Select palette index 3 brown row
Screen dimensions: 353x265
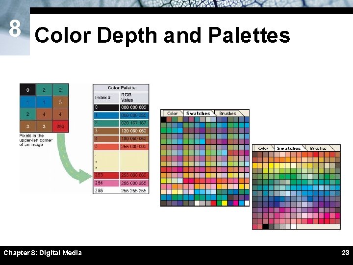(121, 131)
